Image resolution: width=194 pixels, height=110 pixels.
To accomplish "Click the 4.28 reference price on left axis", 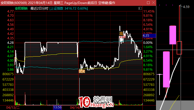I will pos(10,43).
